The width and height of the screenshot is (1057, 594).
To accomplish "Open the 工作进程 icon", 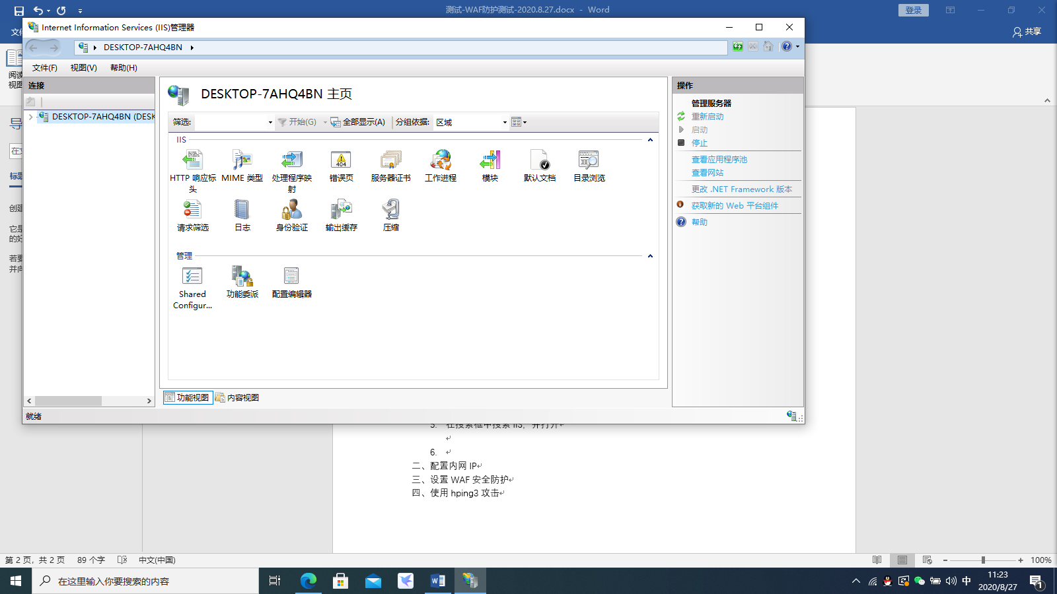I will [x=440, y=160].
